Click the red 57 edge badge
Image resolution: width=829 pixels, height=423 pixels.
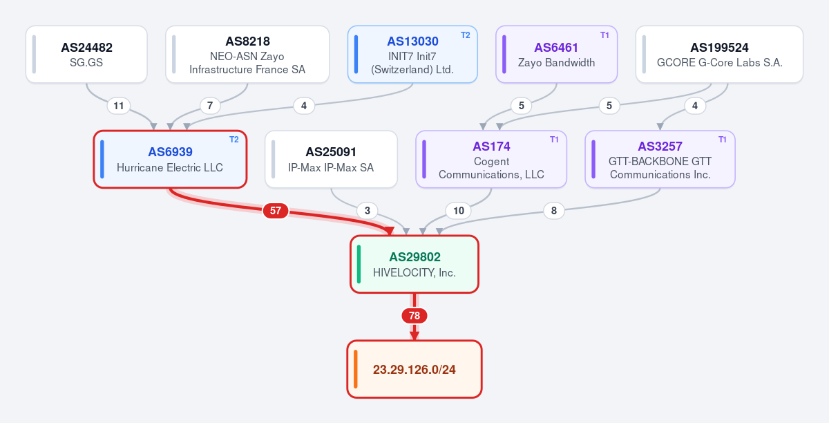276,211
